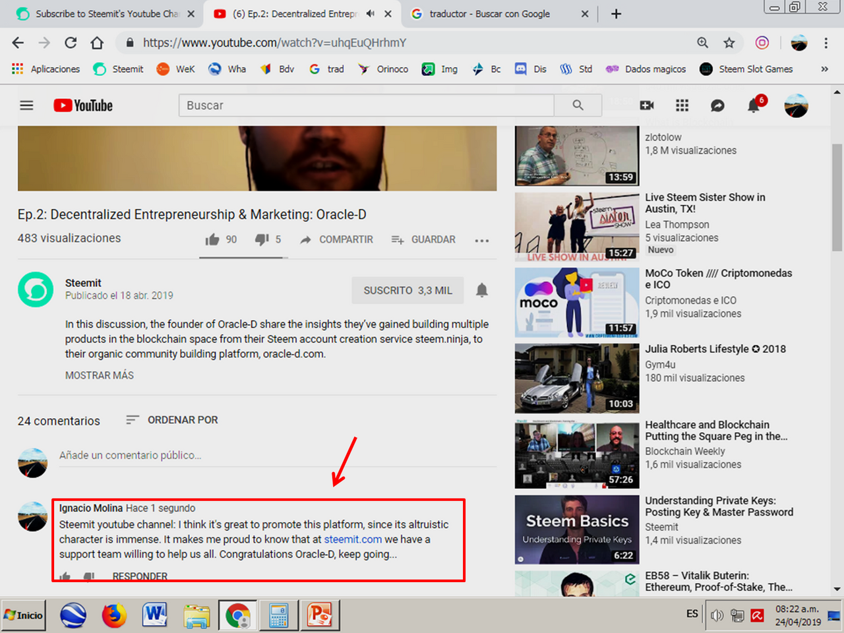Image resolution: width=844 pixels, height=633 pixels.
Task: Open the Ignacio Molina commenter name
Action: click(x=91, y=508)
